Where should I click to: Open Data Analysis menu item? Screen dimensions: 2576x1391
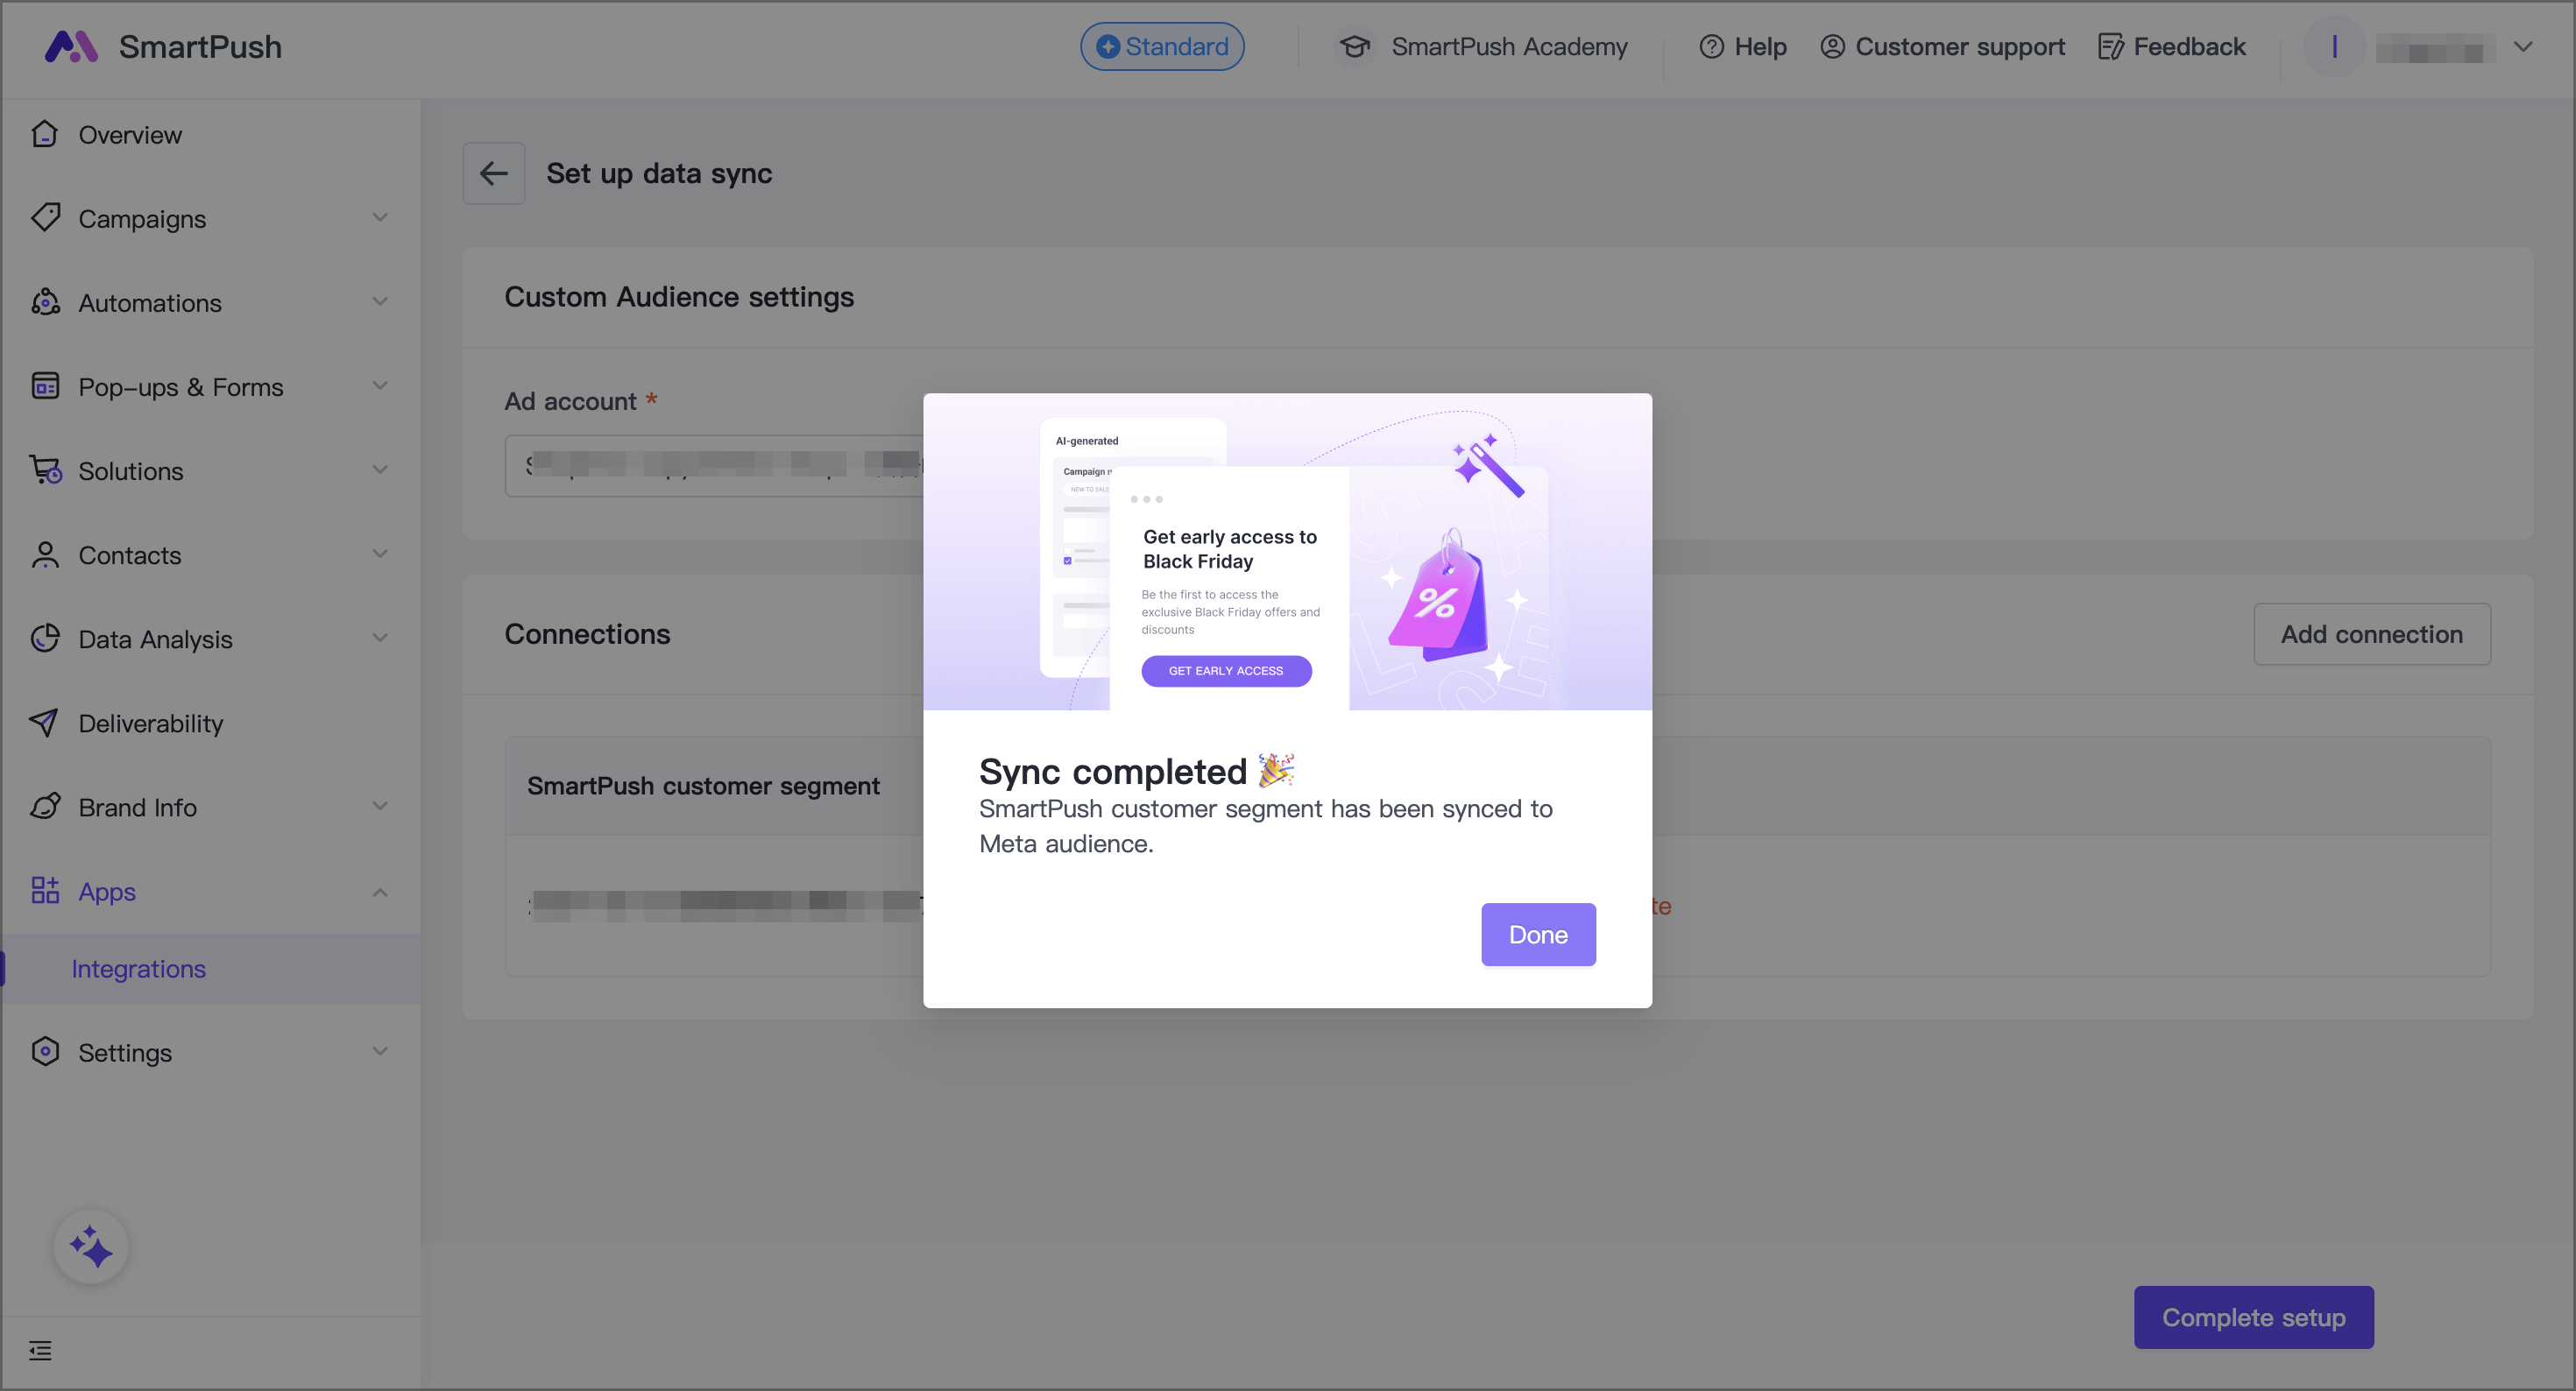[x=155, y=639]
